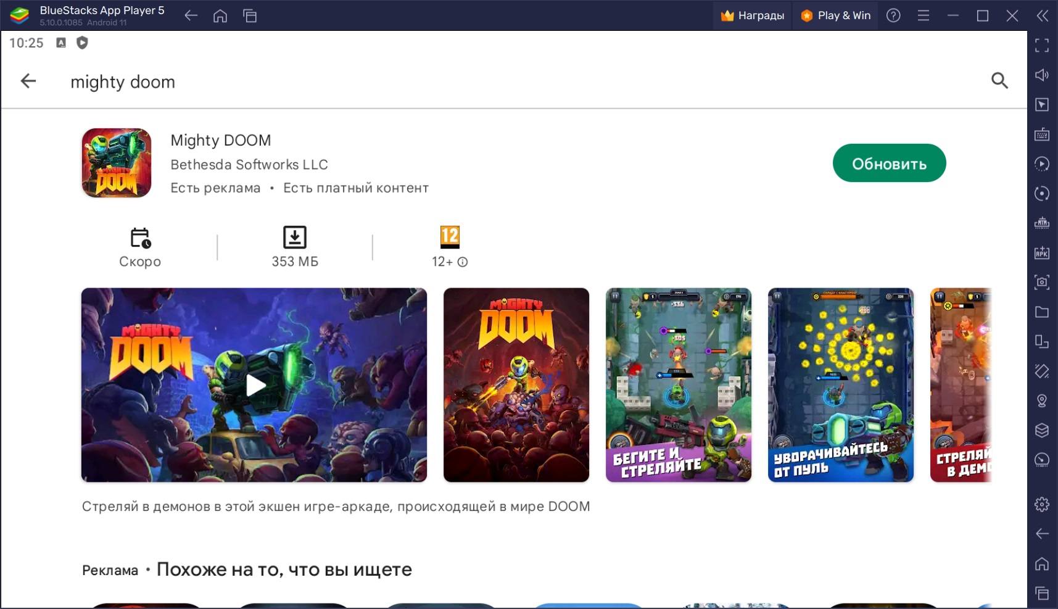Click the 'mighty doom' search field
1058x609 pixels.
click(123, 81)
